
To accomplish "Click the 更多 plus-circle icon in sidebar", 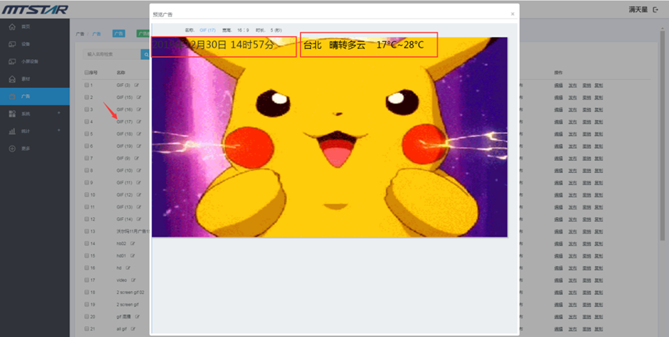I will point(12,148).
